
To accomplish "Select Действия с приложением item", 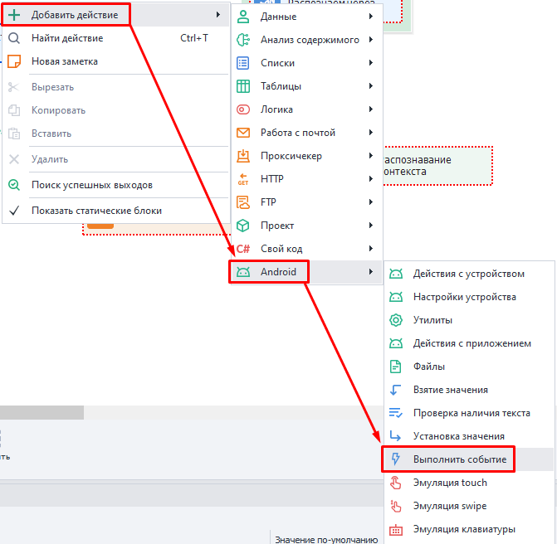I will click(471, 343).
